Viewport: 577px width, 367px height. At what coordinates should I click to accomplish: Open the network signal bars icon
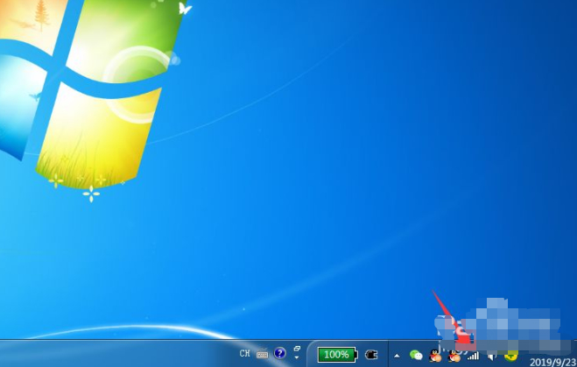(473, 355)
